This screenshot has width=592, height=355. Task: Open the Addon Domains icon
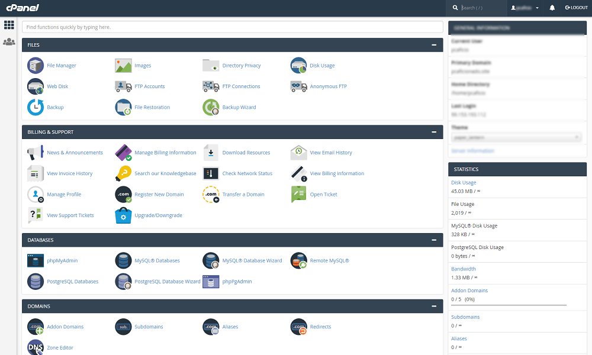point(36,327)
